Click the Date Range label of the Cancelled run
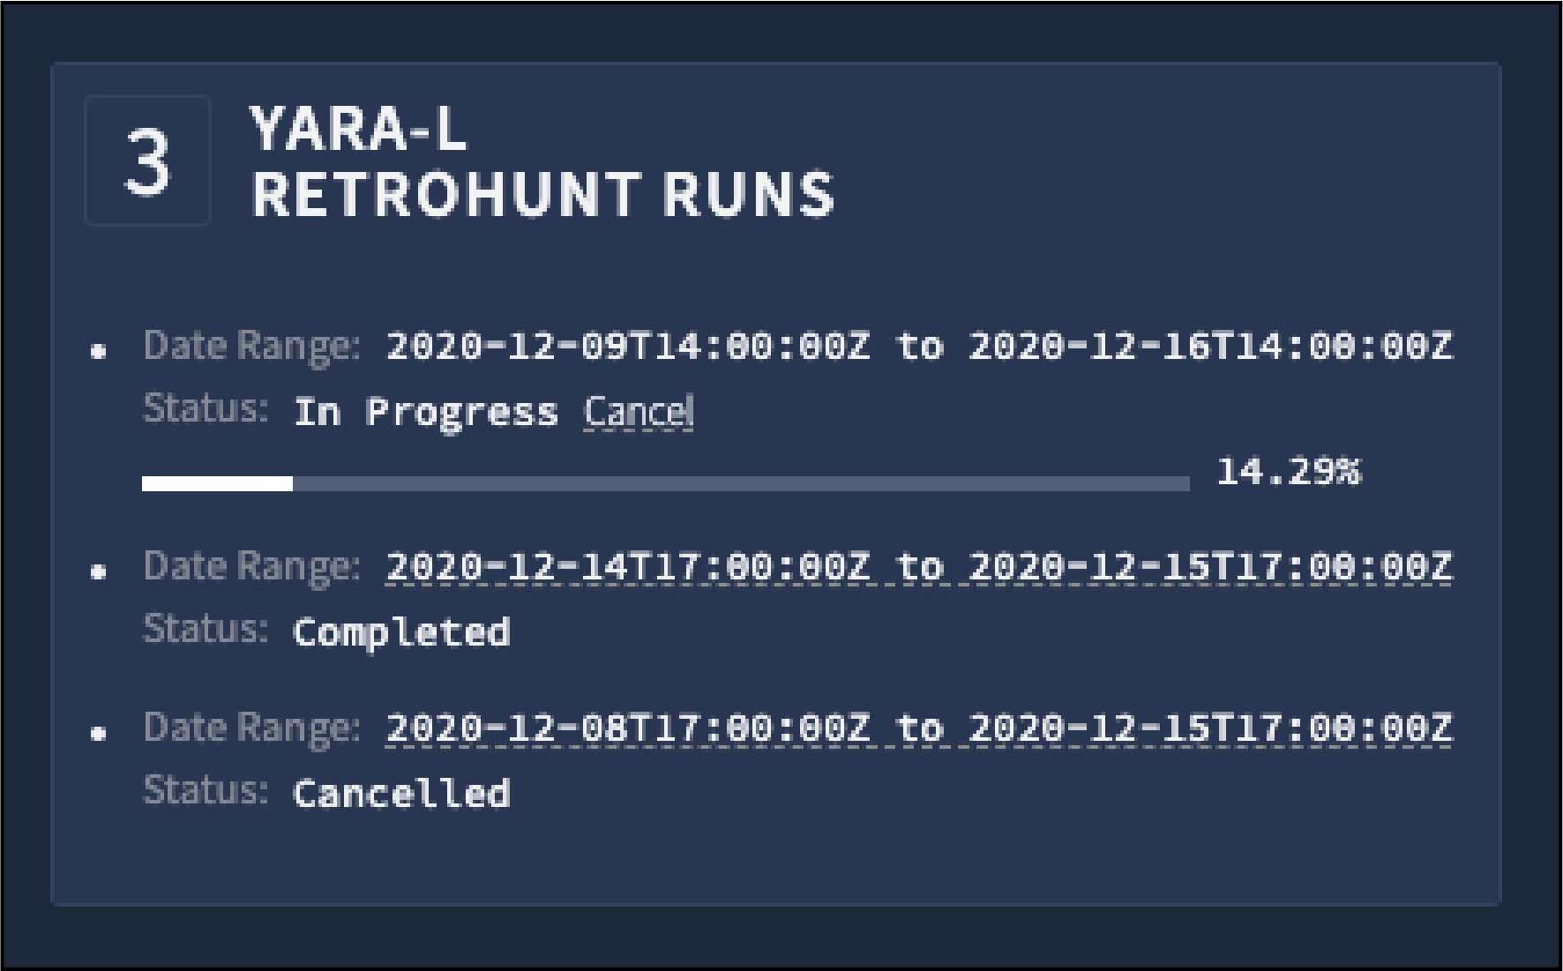1563x971 pixels. [x=250, y=729]
